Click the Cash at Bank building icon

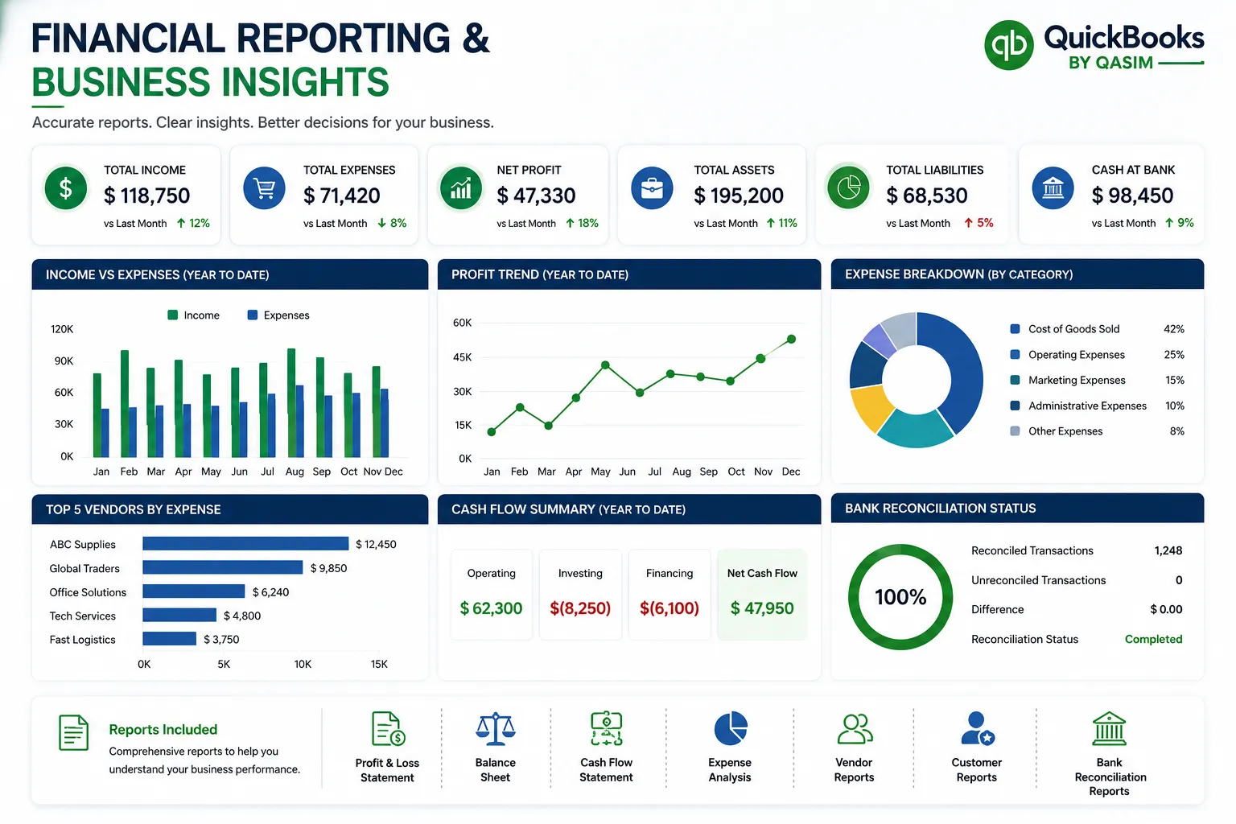click(x=1053, y=188)
